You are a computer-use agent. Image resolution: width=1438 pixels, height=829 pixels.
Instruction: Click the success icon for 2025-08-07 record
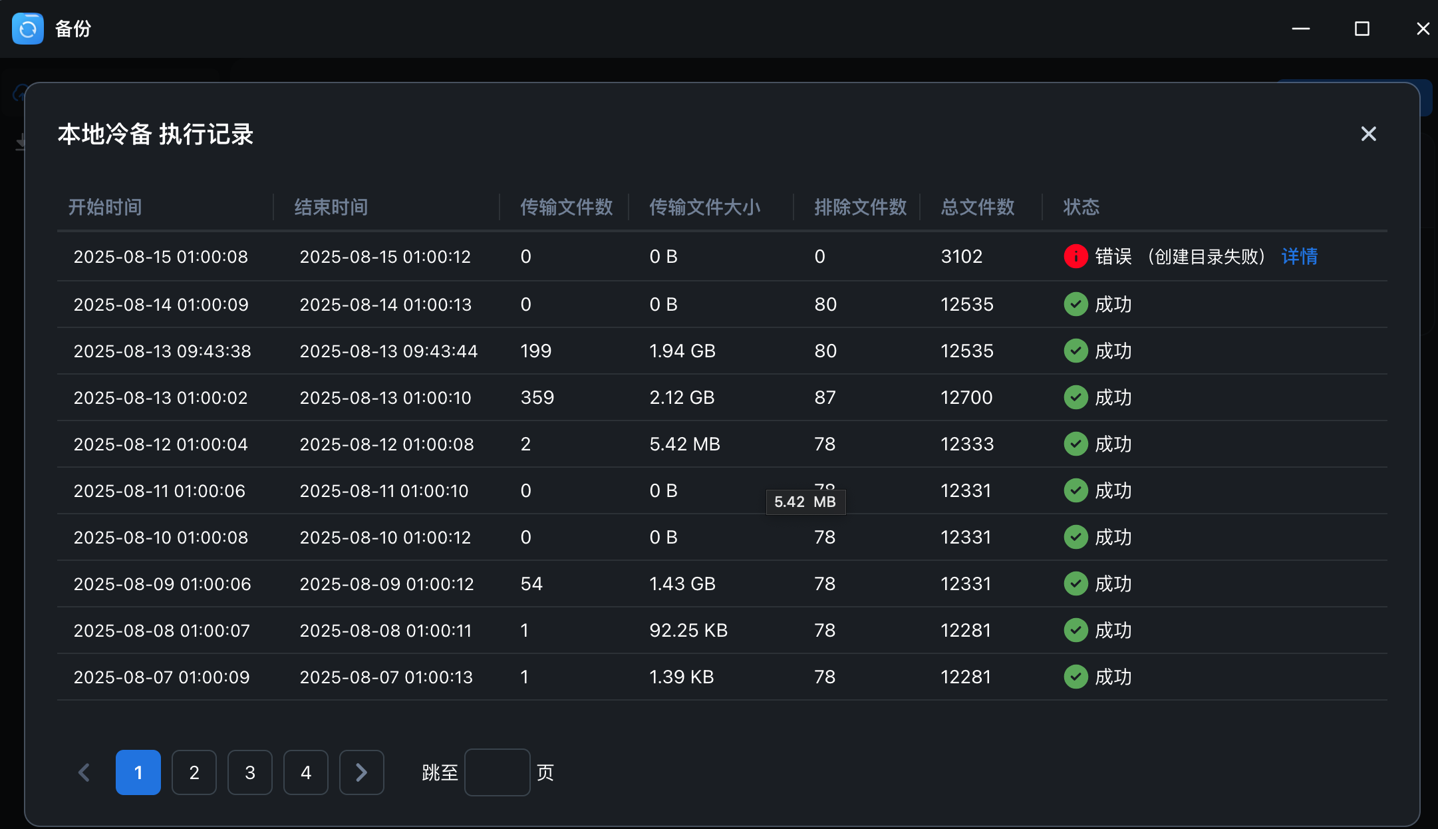tap(1076, 677)
